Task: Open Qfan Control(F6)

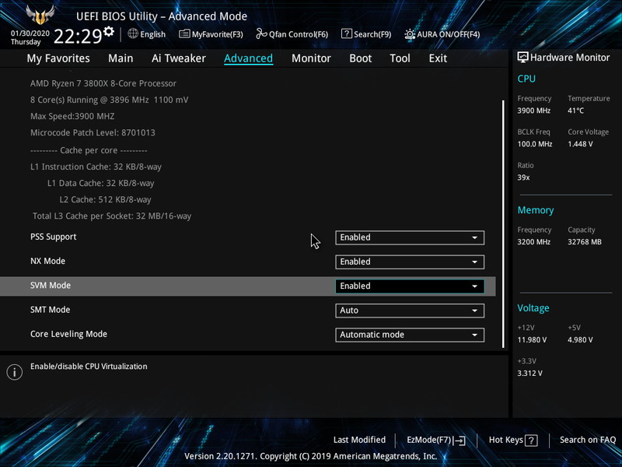Action: point(292,34)
